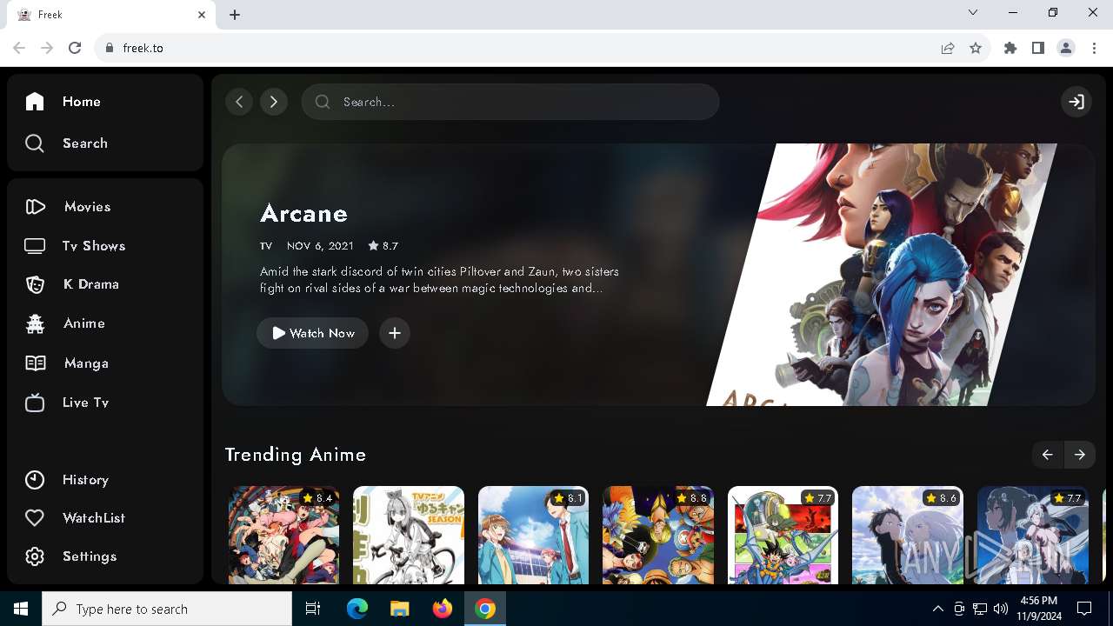Screen dimensions: 1113x626
Task: Click the Arcane title text
Action: 303,213
